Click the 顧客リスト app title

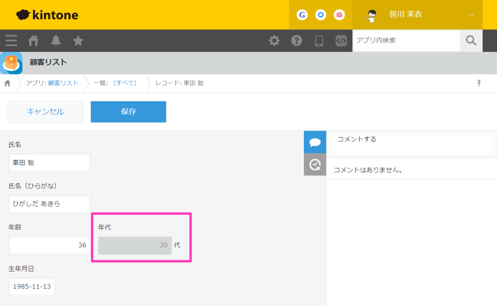point(48,63)
